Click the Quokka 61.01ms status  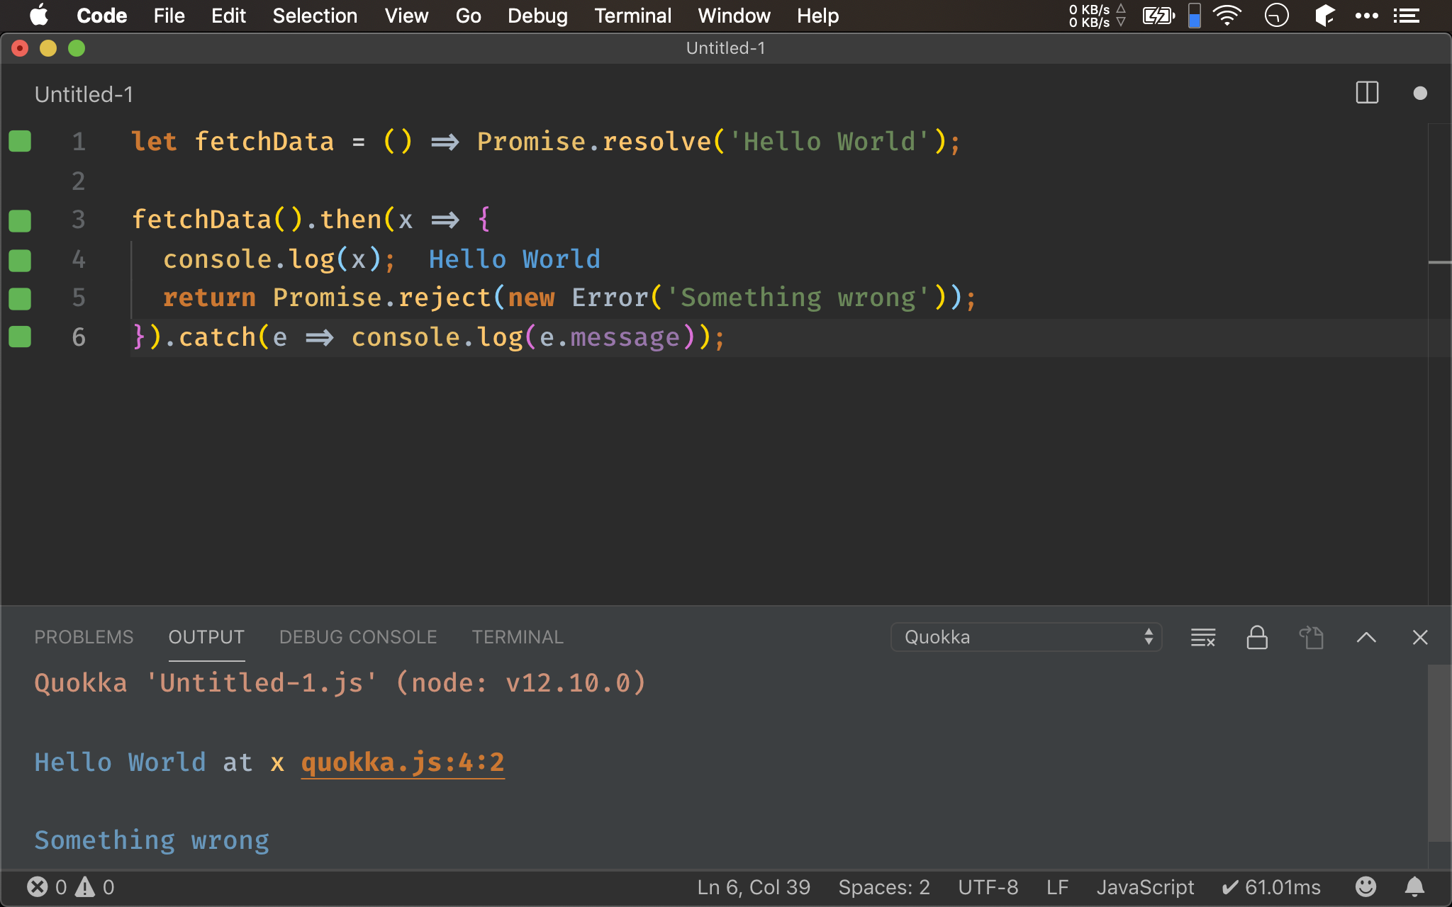tap(1271, 886)
